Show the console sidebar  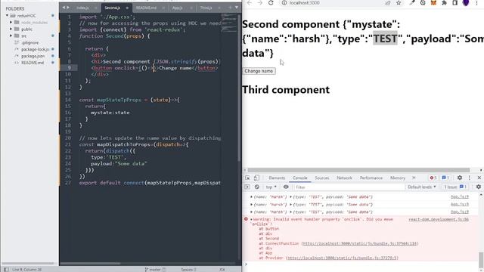247,187
